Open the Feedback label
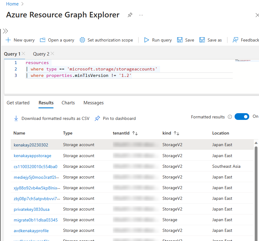The width and height of the screenshot is (259, 241). 250,40
